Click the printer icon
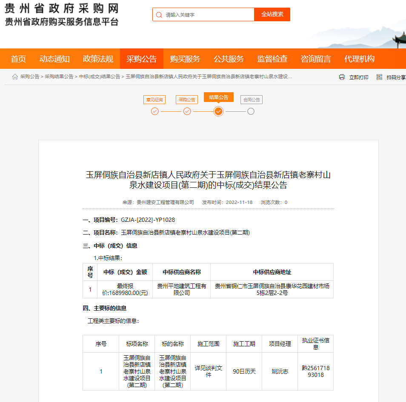 (342, 77)
